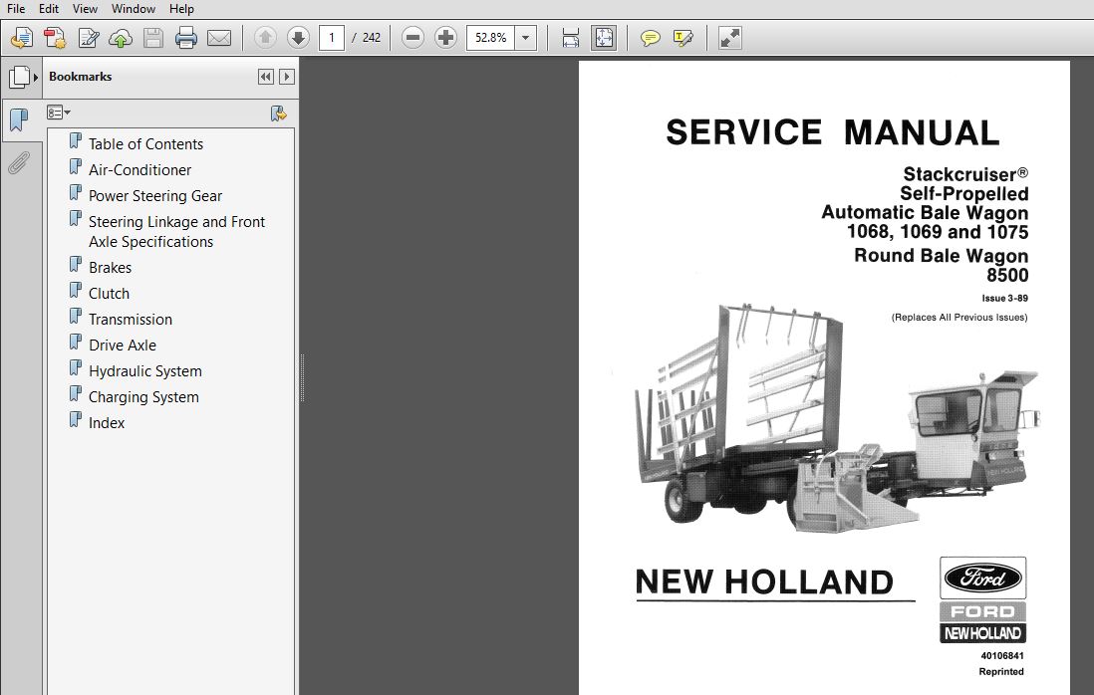The height and width of the screenshot is (695, 1094).
Task: Click the page thumbnails panel icon
Action: (x=20, y=77)
